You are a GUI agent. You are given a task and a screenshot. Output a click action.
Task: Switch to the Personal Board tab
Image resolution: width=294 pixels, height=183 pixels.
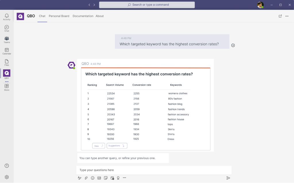coord(59,16)
